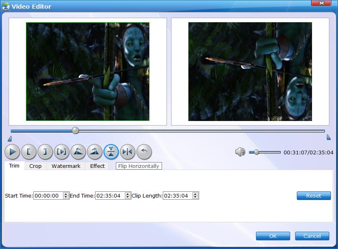Rotate video clockwise
The height and width of the screenshot is (249, 338).
coord(95,152)
